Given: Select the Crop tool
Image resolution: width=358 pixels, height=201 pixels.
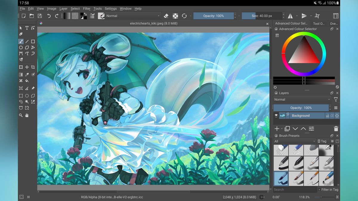Looking at the screenshot, I should tap(33, 67).
